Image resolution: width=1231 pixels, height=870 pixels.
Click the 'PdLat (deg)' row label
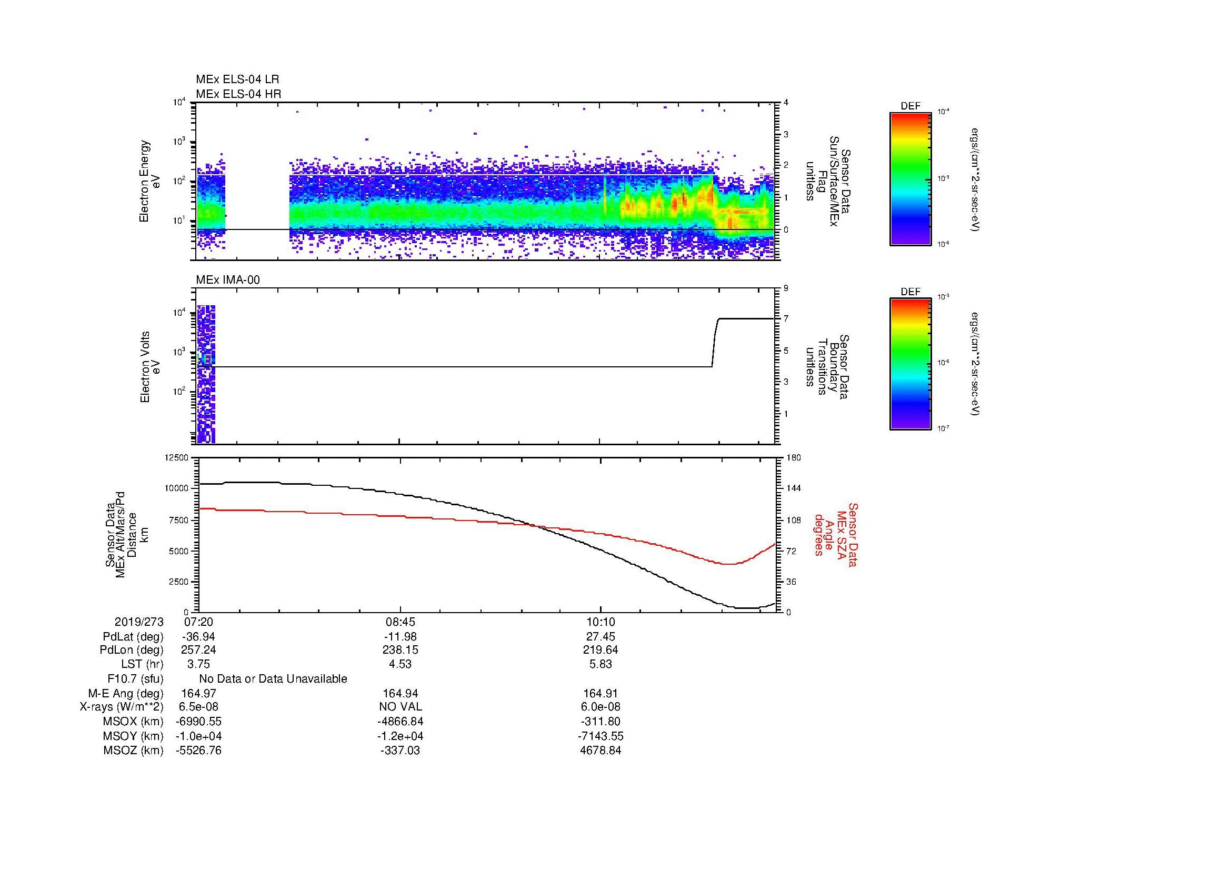[133, 637]
